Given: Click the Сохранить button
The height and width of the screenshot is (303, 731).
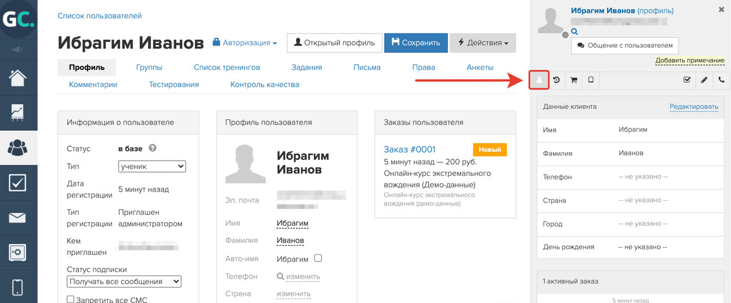Looking at the screenshot, I should (x=415, y=43).
